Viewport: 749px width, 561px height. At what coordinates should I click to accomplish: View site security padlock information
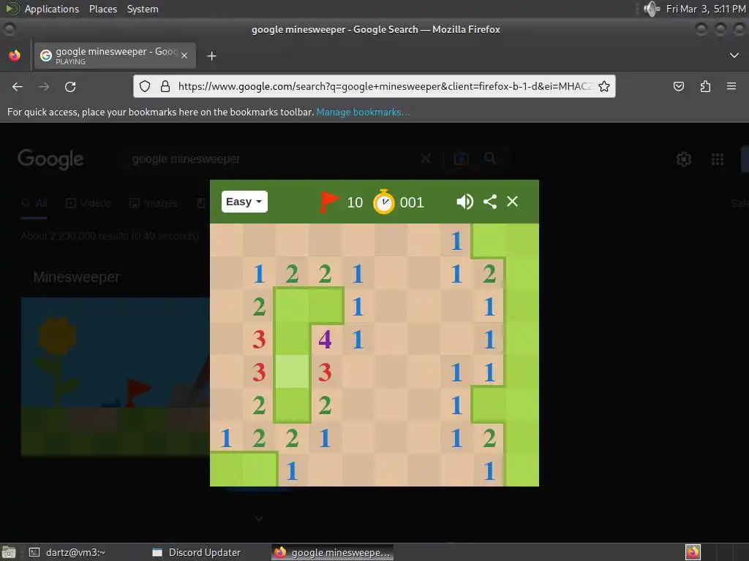pyautogui.click(x=165, y=86)
